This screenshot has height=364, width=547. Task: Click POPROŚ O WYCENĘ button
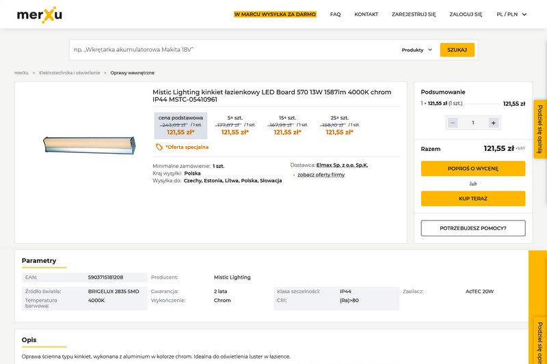[x=473, y=169]
